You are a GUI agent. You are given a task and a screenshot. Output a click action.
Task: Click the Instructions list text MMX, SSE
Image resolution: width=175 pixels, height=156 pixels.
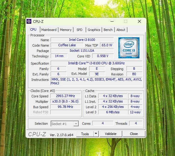tap(96, 81)
